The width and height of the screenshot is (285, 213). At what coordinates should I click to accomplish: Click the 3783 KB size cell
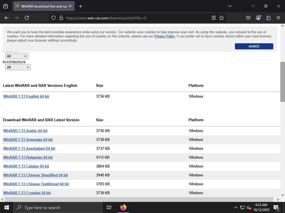click(103, 184)
